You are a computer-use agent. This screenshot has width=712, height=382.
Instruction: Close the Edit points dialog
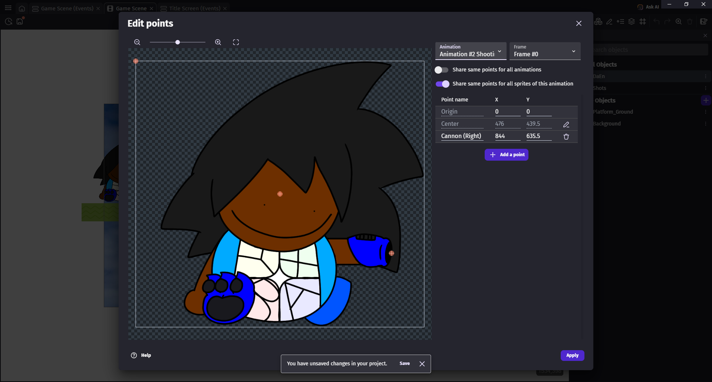(578, 23)
